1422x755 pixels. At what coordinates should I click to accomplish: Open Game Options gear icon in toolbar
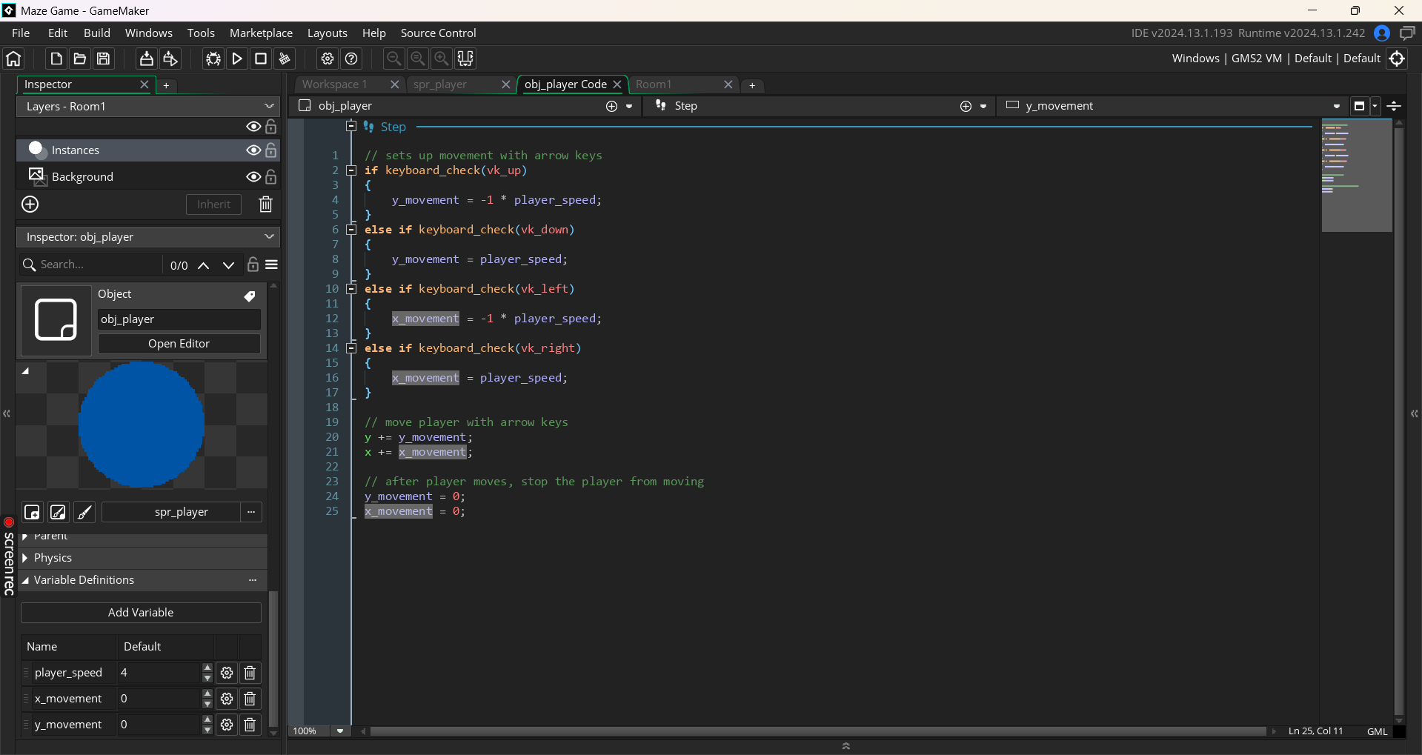(328, 59)
